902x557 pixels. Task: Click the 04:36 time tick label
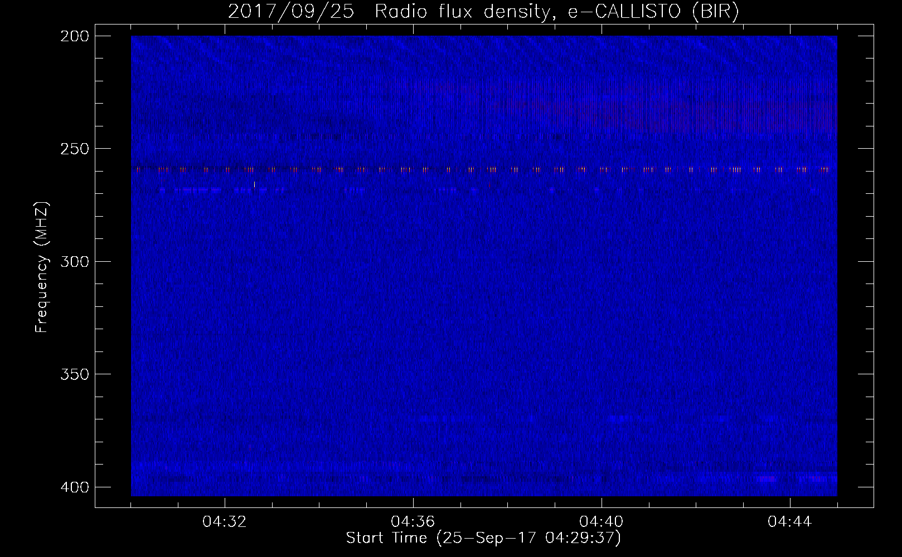point(413,521)
